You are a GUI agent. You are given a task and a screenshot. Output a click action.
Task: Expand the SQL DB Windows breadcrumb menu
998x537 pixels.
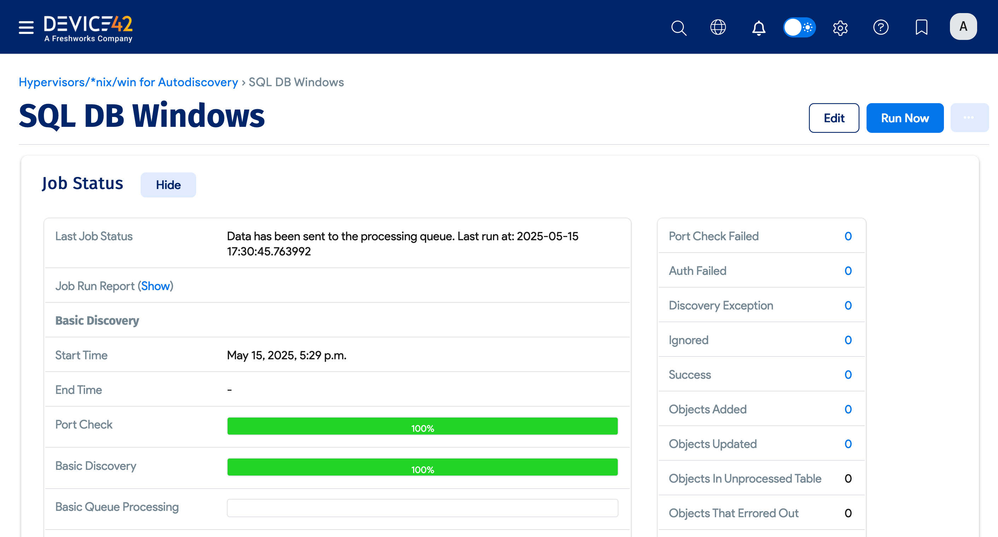pos(295,82)
